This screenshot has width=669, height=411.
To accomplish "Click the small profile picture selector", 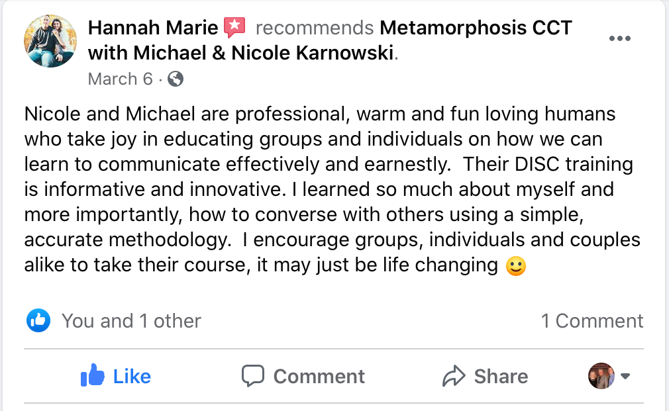I will click(x=601, y=376).
